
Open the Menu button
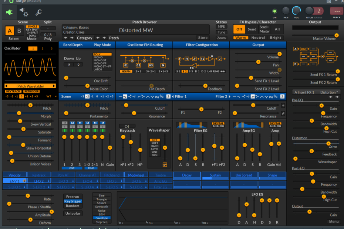pos(334,222)
